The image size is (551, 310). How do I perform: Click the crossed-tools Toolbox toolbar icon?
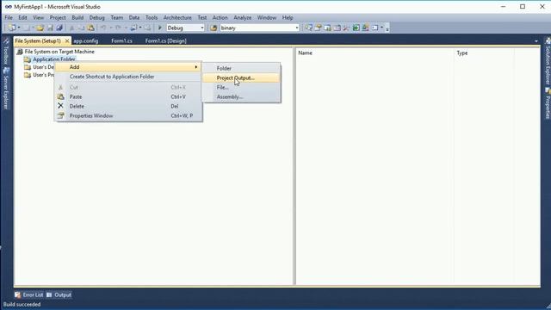point(346,28)
